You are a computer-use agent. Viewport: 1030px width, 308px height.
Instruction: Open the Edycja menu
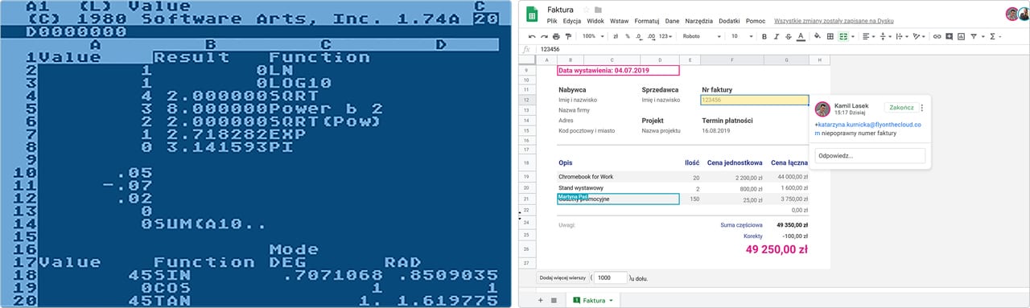572,22
